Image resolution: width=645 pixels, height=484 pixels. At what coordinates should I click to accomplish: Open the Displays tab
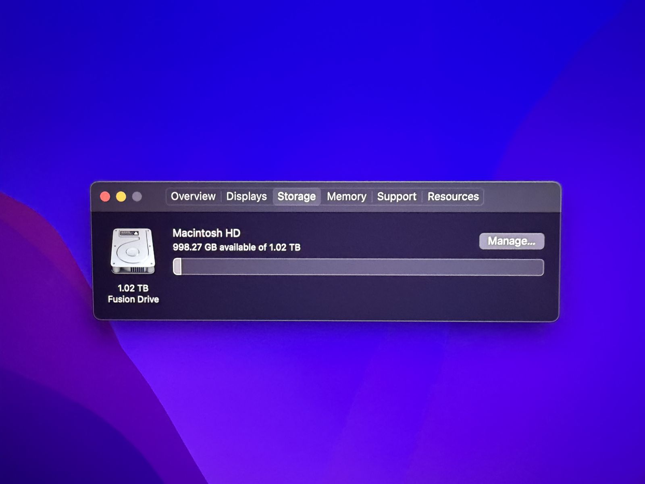pyautogui.click(x=246, y=196)
